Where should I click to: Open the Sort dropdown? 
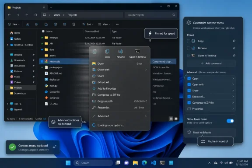(88, 24)
